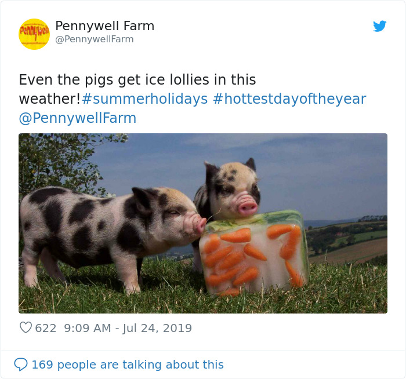
Task: Click the @PennywellFarm mention in tweet text
Action: [78, 118]
